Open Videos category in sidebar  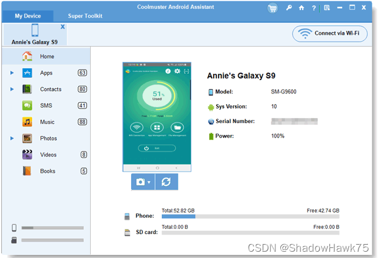[46, 155]
